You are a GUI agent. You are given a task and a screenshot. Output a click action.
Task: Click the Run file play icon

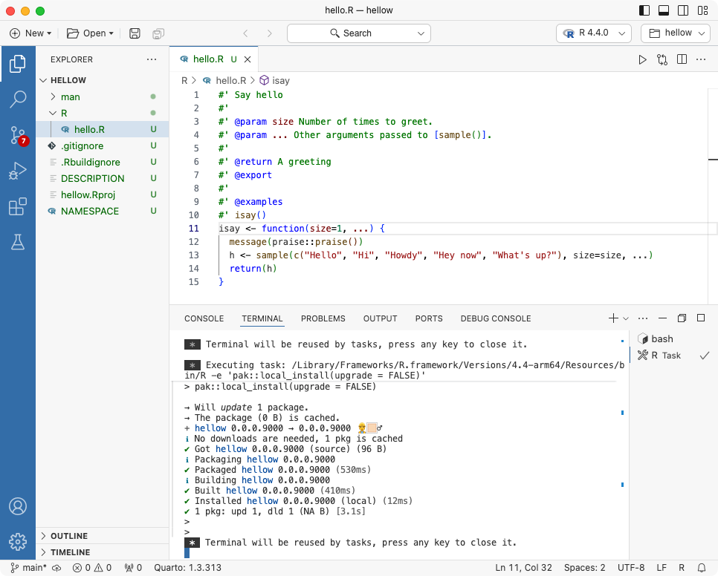[643, 59]
